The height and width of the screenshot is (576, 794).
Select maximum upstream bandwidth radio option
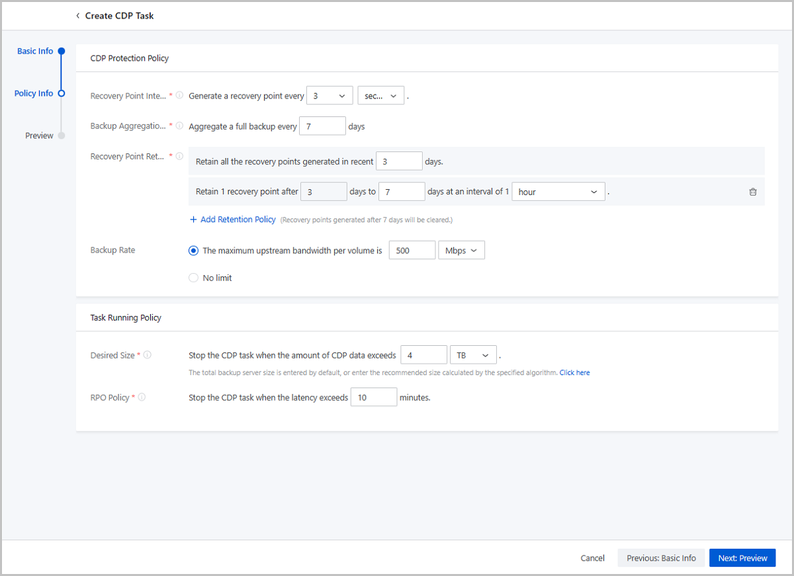pos(193,251)
